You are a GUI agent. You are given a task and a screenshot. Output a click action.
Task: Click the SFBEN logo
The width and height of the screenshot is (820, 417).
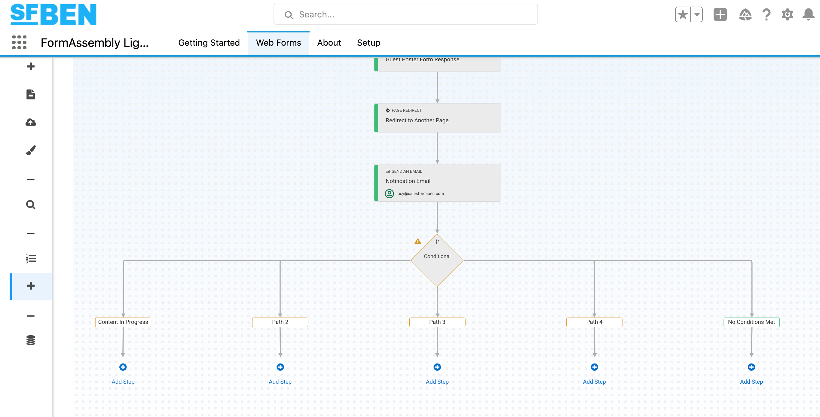[x=53, y=14]
